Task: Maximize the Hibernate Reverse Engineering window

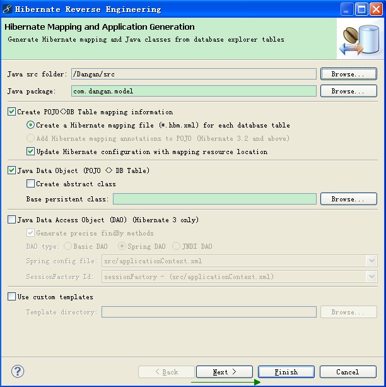Action: (x=361, y=9)
